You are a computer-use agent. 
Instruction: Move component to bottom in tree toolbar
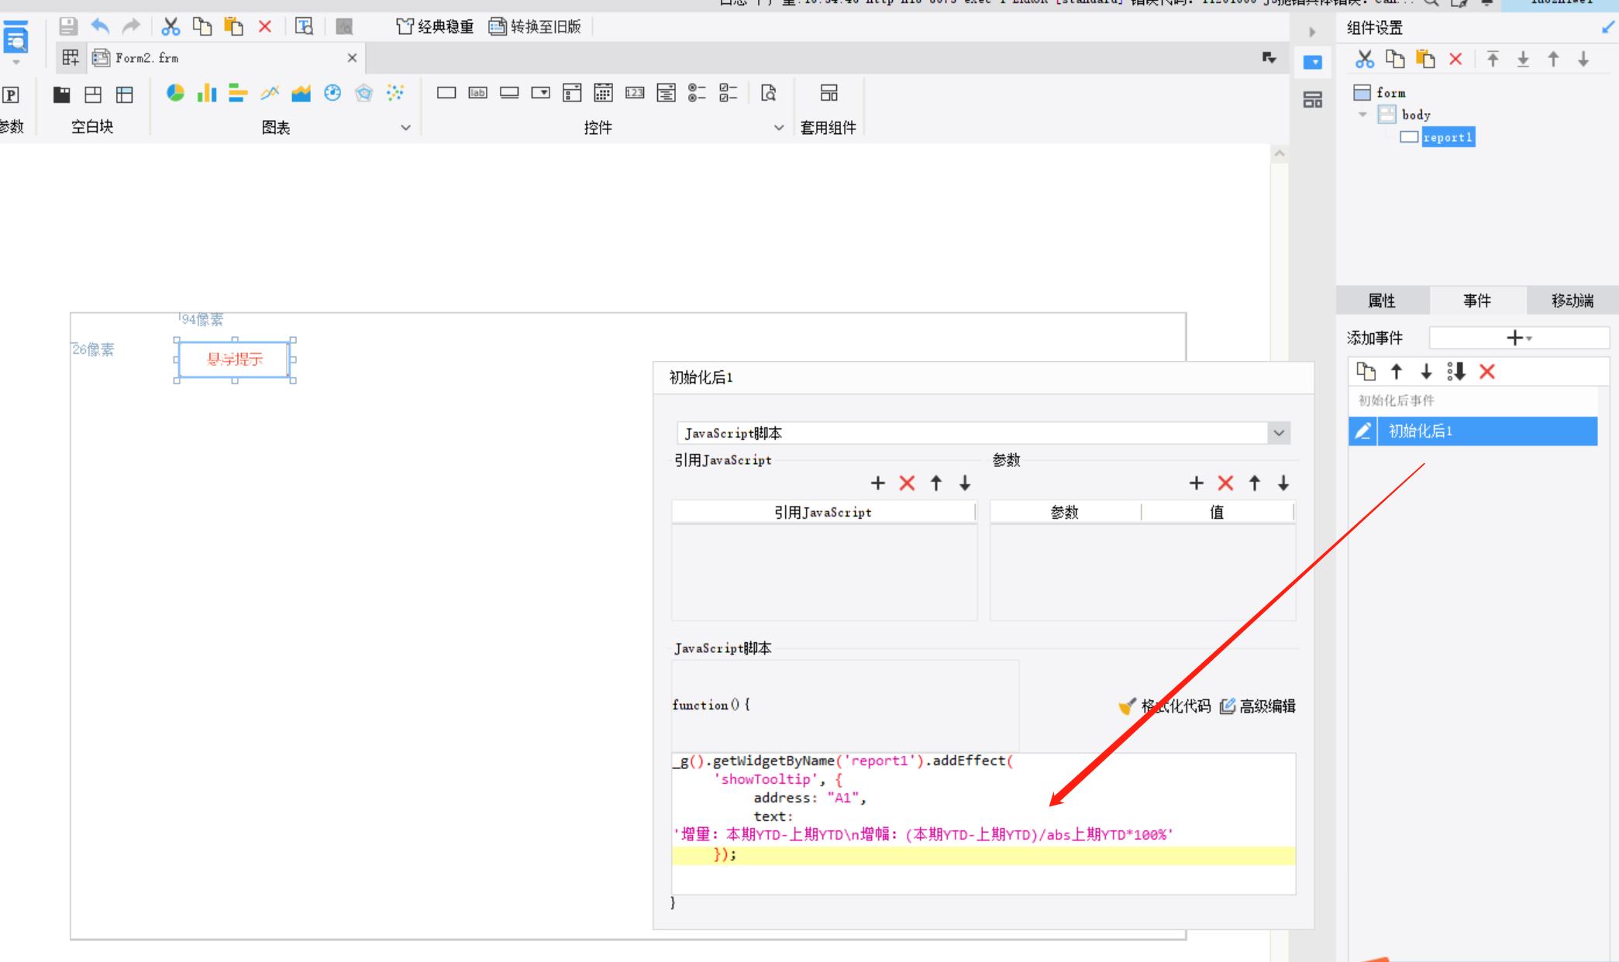[x=1523, y=59]
